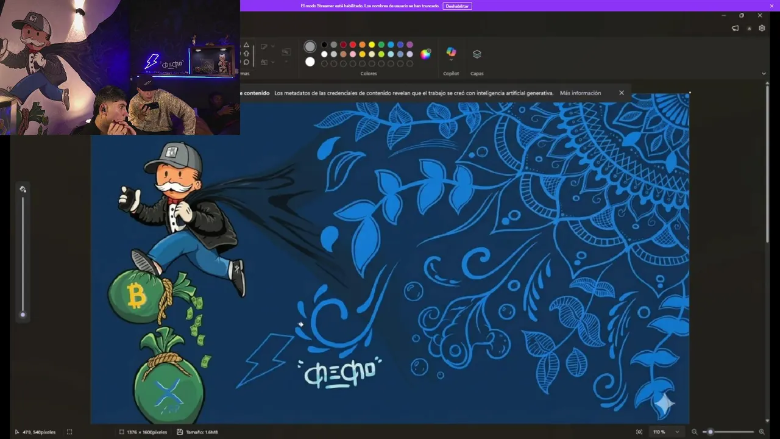Pick the black color swatch
The height and width of the screenshot is (439, 780).
(324, 45)
